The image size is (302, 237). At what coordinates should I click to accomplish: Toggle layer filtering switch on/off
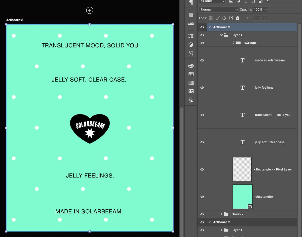(x=268, y=2)
